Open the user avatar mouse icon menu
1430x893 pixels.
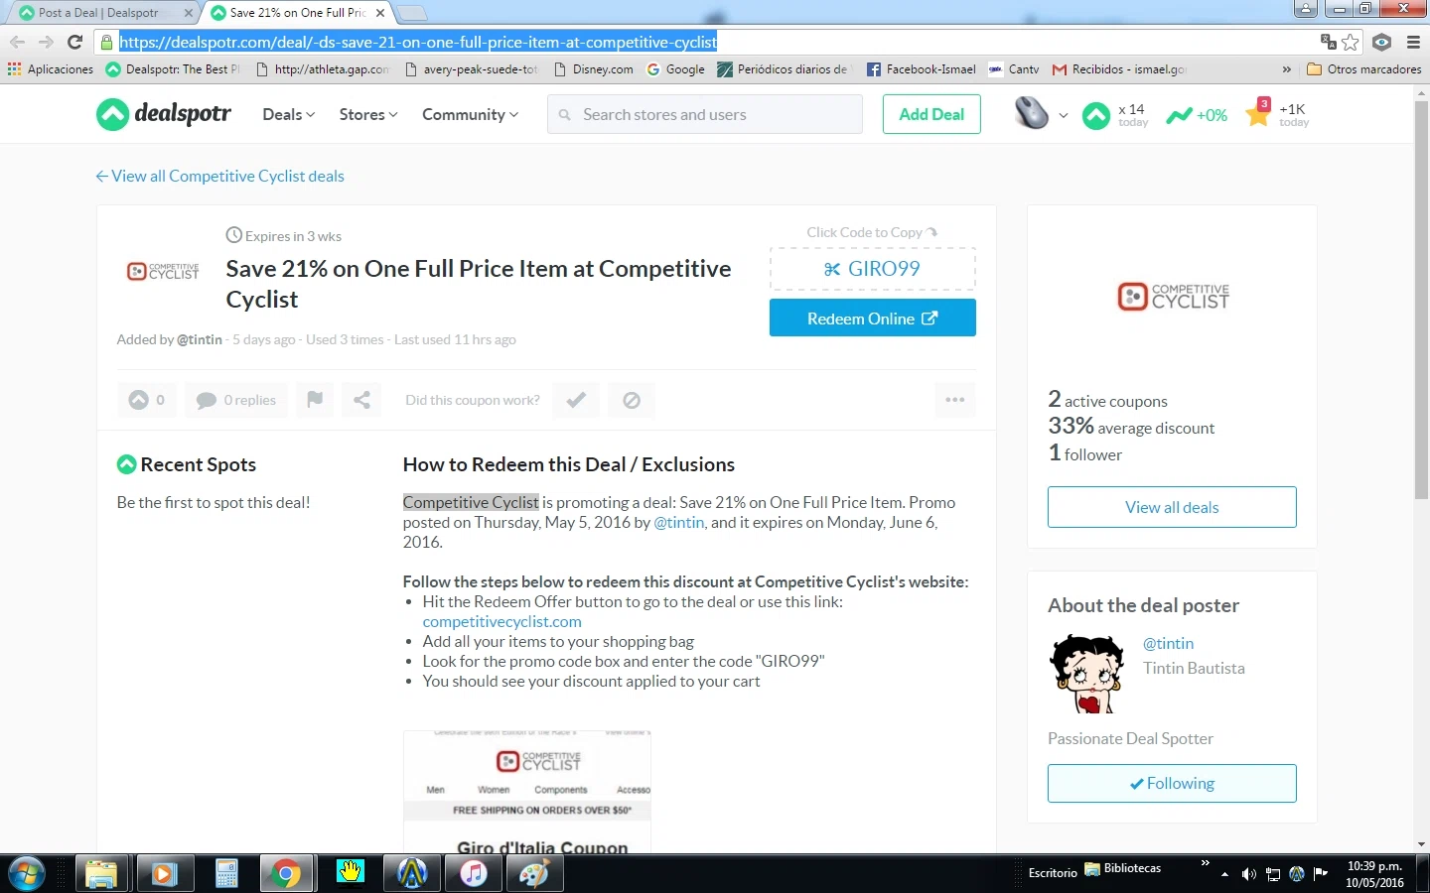click(1040, 114)
